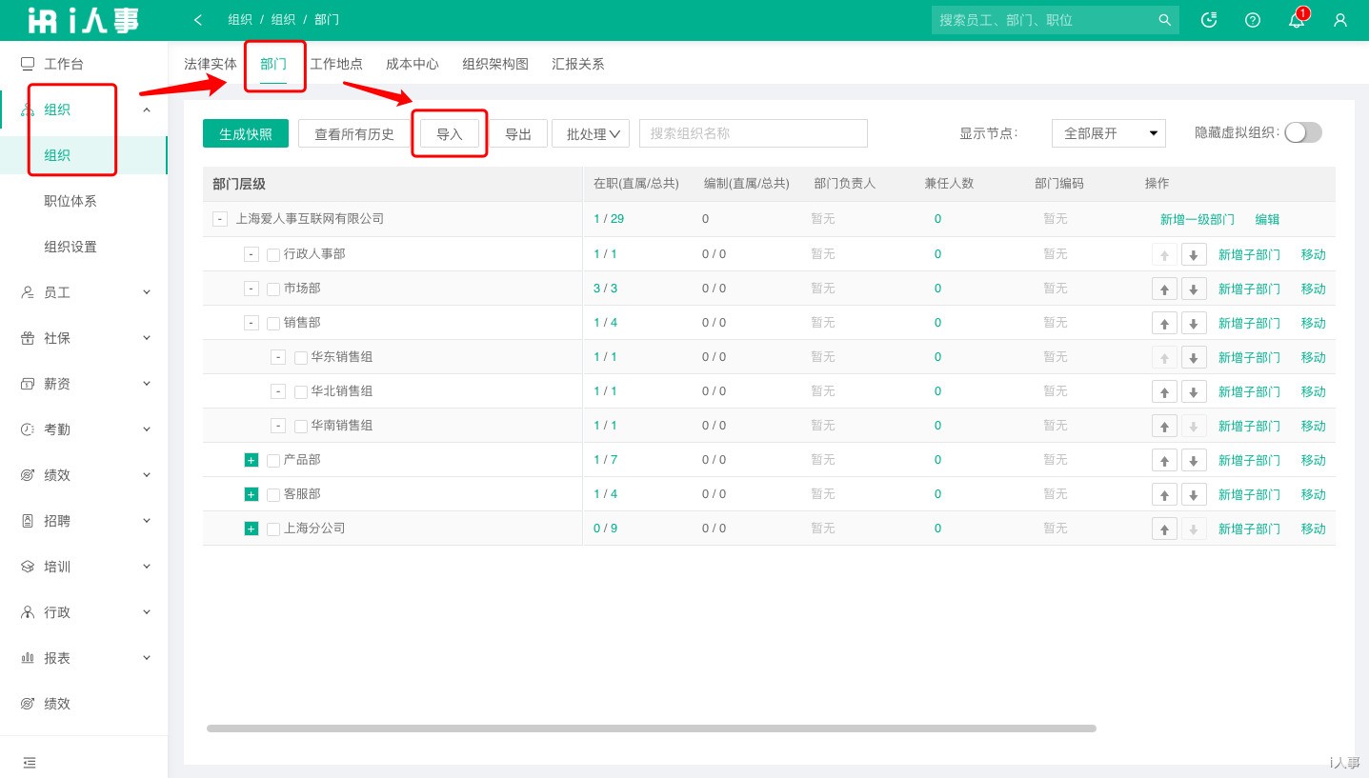This screenshot has height=778, width=1369.
Task: Click the history clock icon in top bar
Action: point(1208,20)
